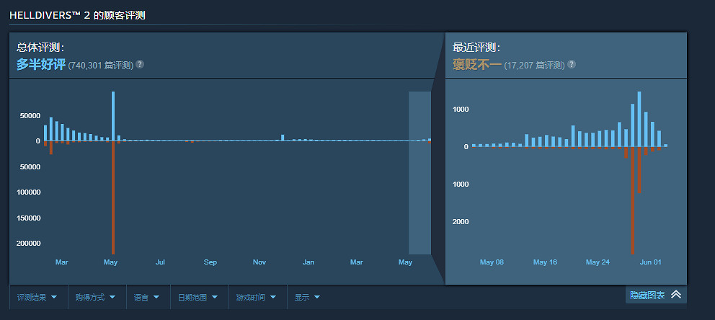Viewport: 715px width, 320px height.
Task: Click help icon beside 740,301 overall reviews
Action: point(140,64)
